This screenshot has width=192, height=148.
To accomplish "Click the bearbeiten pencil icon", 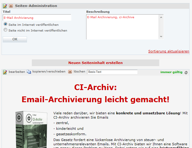I will (x=5, y=72).
